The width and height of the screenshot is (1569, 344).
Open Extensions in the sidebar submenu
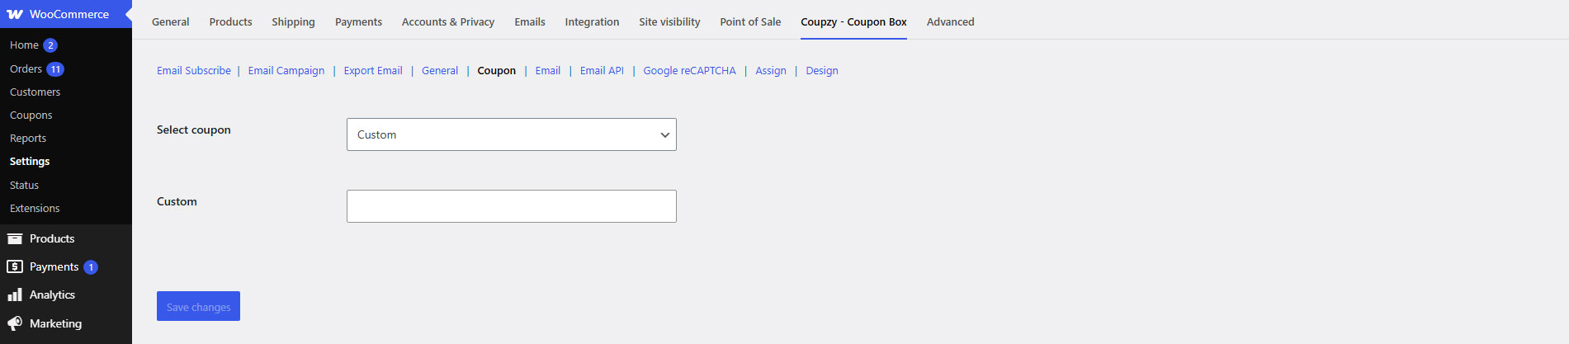tap(35, 209)
